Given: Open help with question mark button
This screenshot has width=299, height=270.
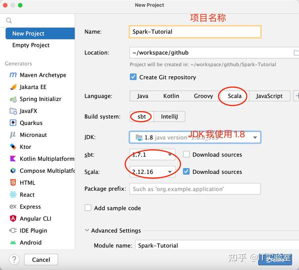Looking at the screenshot, I should [14, 260].
